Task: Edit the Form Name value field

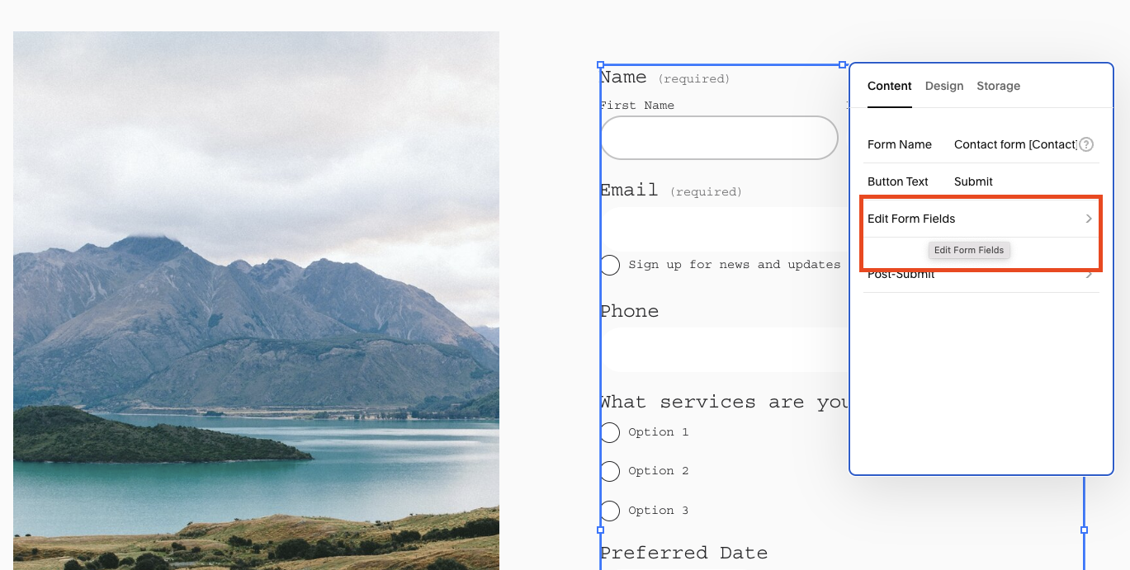Action: point(1015,144)
